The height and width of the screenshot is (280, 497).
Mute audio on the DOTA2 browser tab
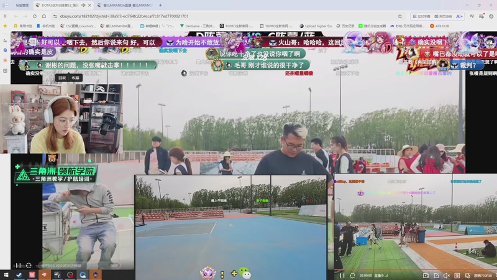pyautogui.click(x=83, y=5)
